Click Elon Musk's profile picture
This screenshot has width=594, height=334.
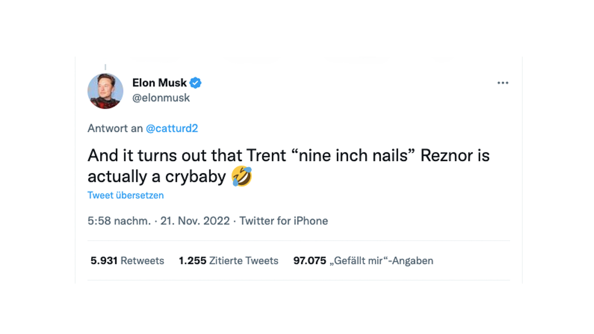coord(105,91)
